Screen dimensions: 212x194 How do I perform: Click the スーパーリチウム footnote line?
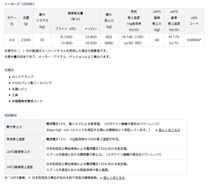56,51
